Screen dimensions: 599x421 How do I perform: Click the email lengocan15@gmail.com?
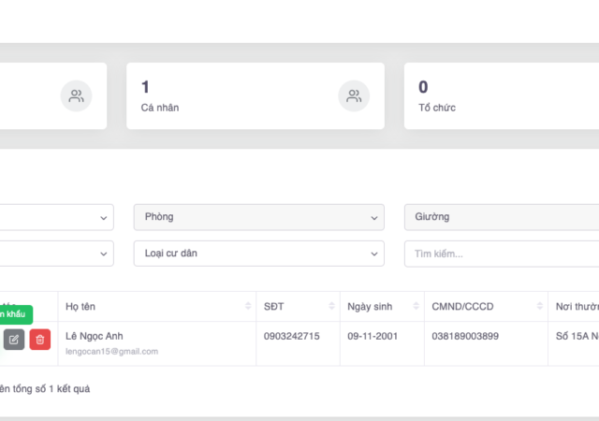pos(111,352)
